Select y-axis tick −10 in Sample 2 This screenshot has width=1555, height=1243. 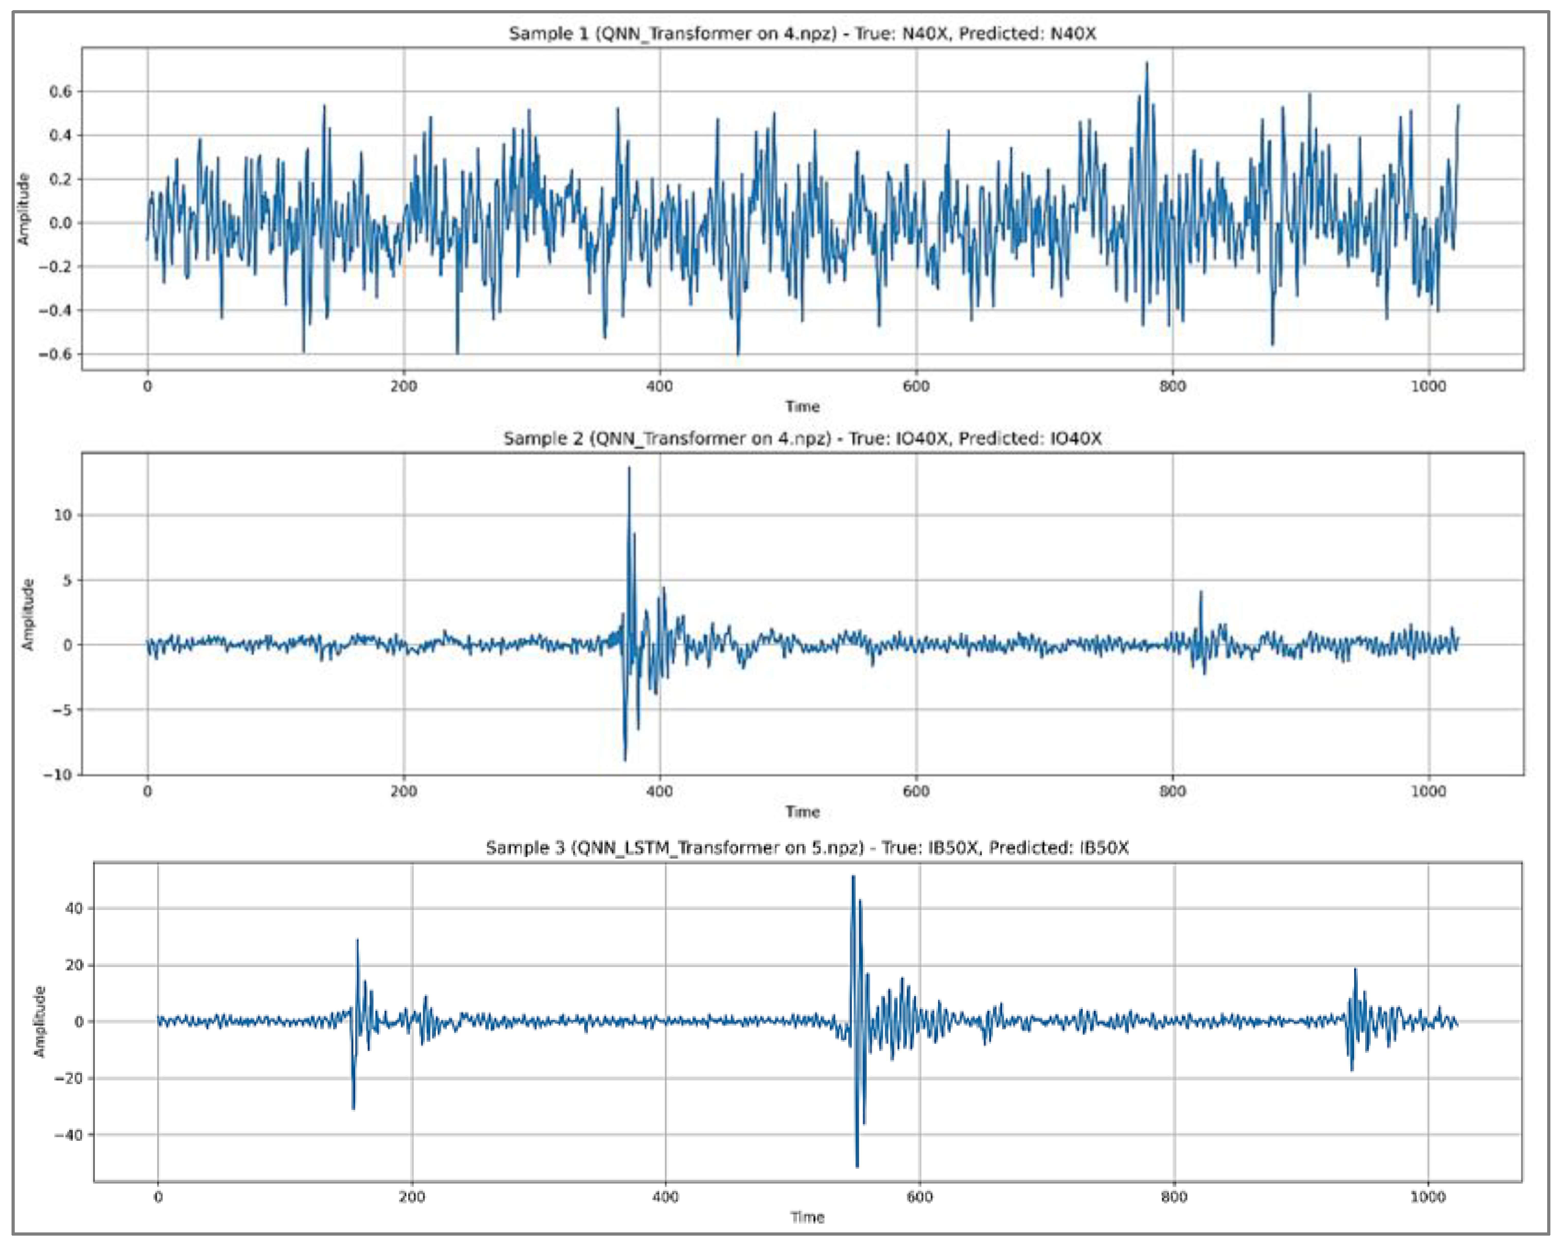coord(58,775)
